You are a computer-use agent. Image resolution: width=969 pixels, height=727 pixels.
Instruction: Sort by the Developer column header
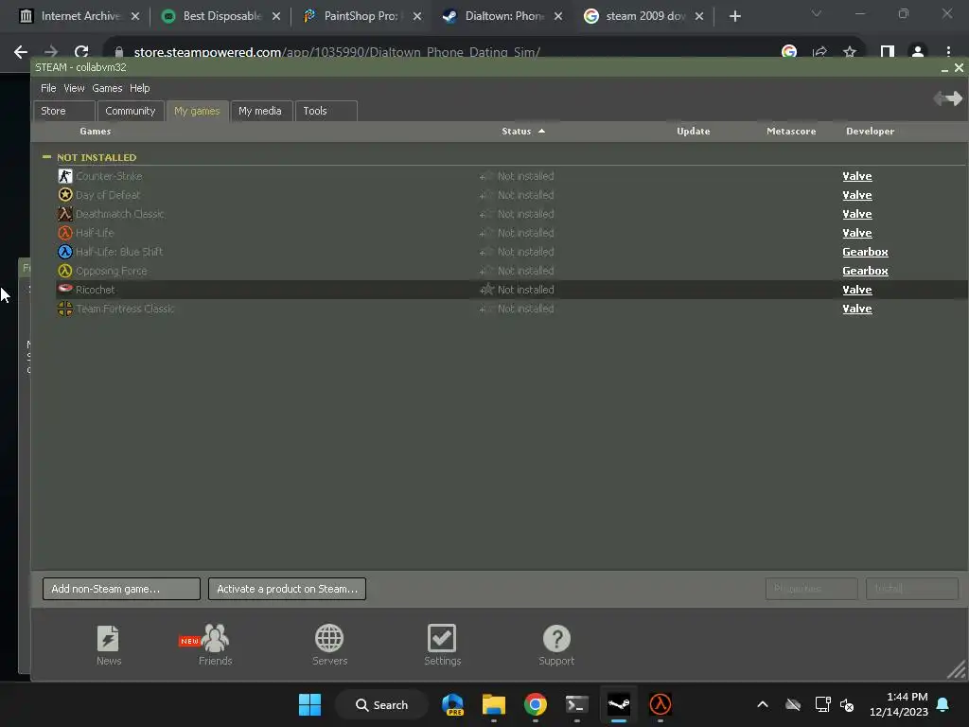871,131
